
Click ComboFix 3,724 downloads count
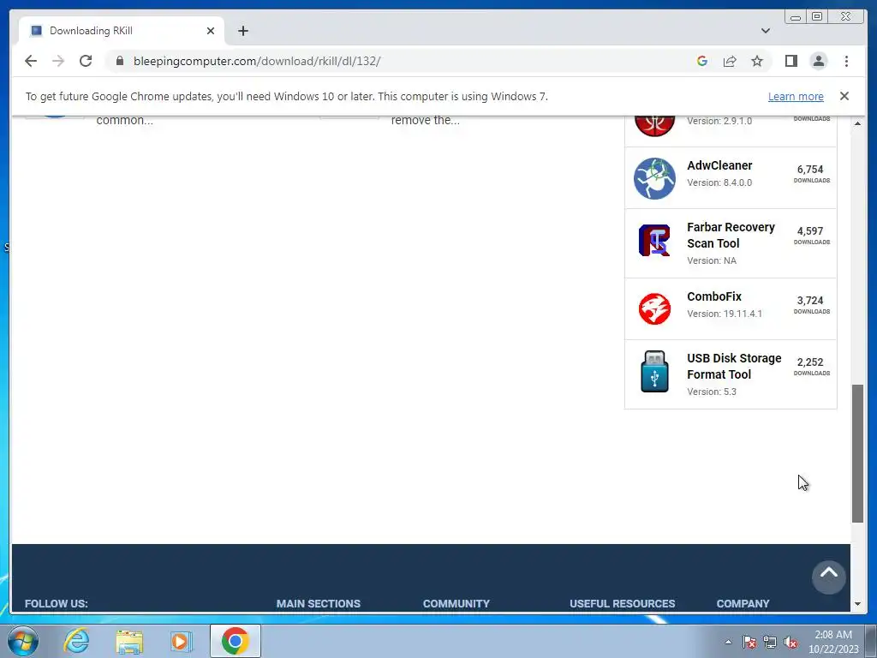pos(811,304)
